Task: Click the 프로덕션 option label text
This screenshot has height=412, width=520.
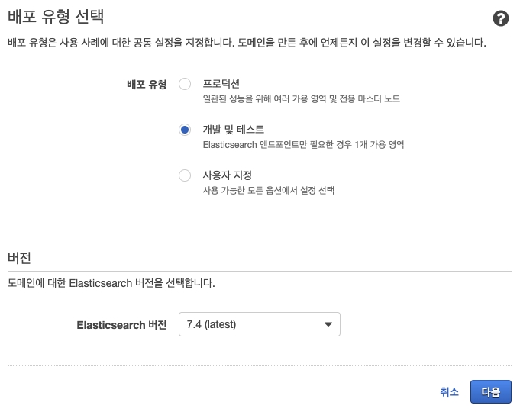Action: click(x=221, y=84)
